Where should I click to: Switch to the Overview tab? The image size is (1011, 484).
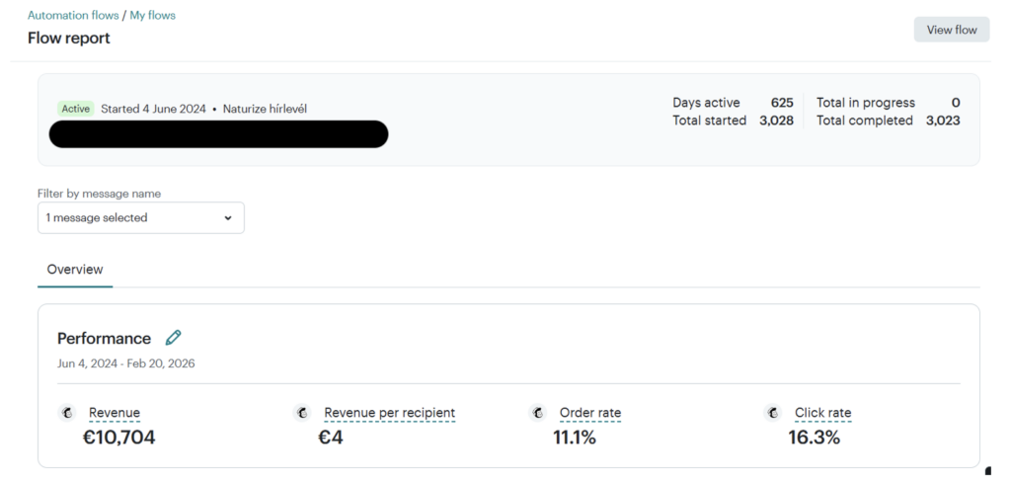click(x=75, y=269)
